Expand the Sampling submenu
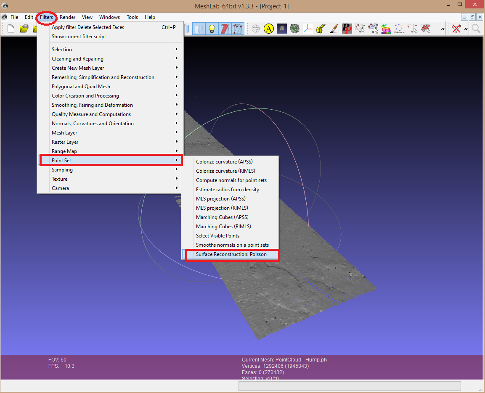Image resolution: width=485 pixels, height=393 pixels. [110, 170]
